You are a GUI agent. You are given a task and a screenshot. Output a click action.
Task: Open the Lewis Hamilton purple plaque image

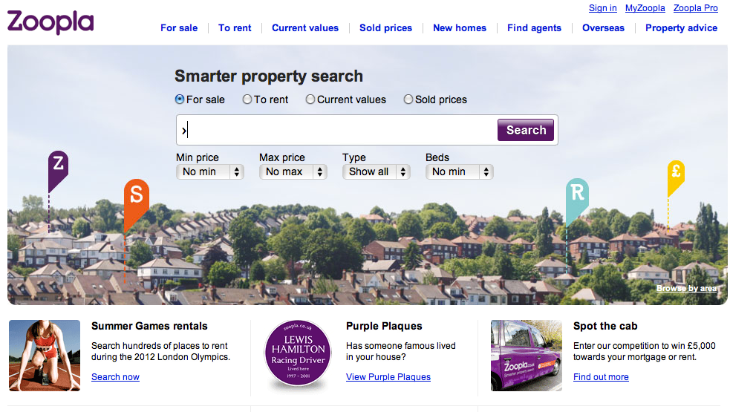tap(298, 356)
